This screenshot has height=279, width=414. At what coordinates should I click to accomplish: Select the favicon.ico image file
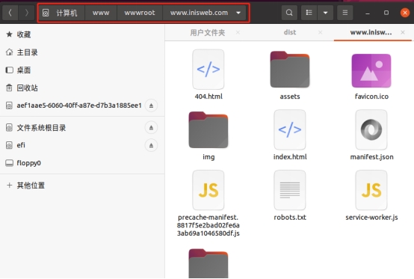click(371, 70)
